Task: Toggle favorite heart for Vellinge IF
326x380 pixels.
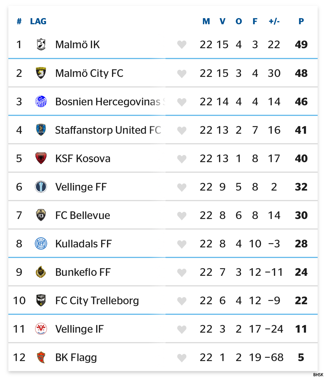Action: tap(182, 329)
